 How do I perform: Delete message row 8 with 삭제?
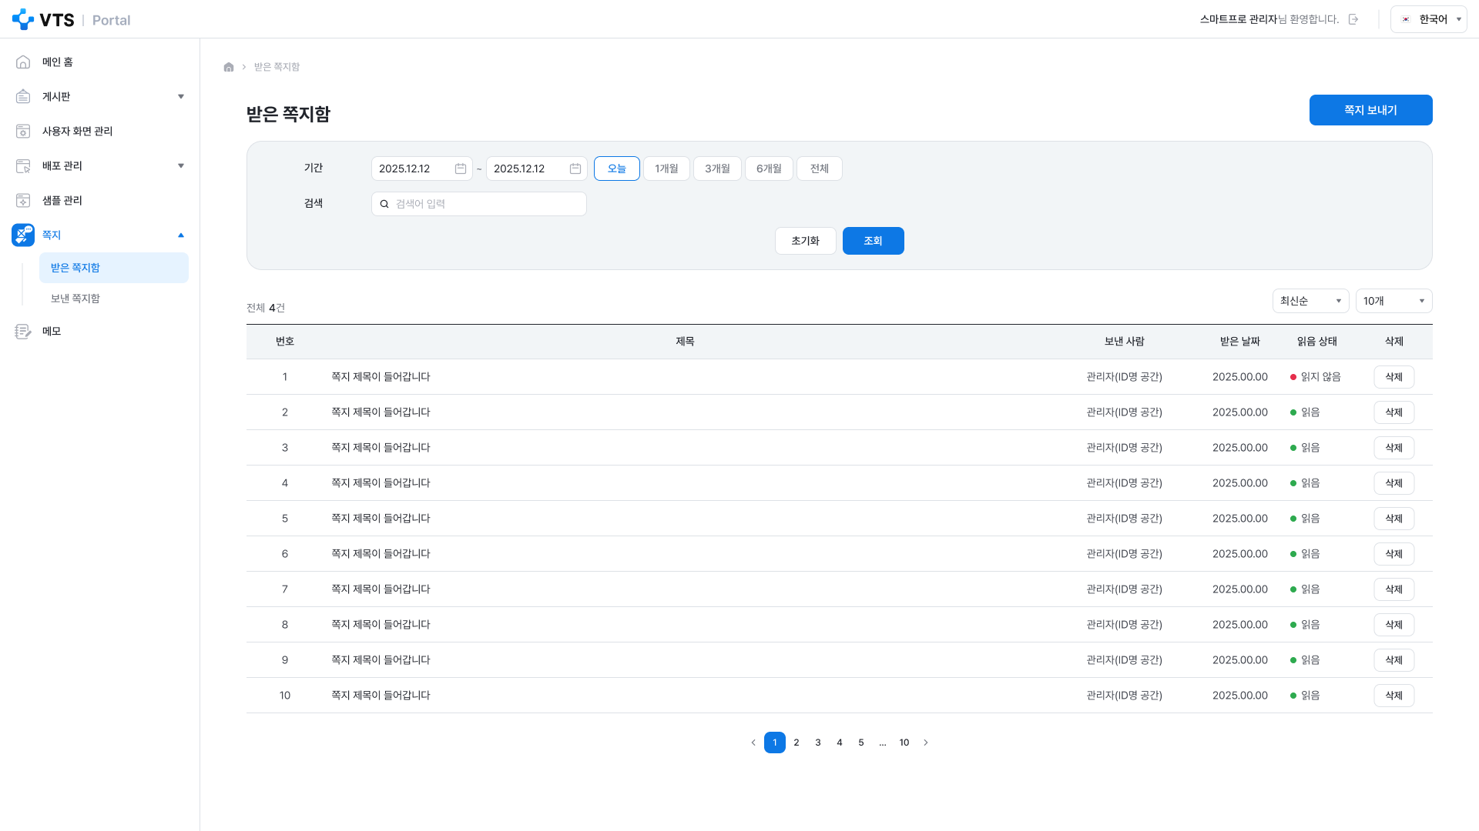click(x=1394, y=625)
